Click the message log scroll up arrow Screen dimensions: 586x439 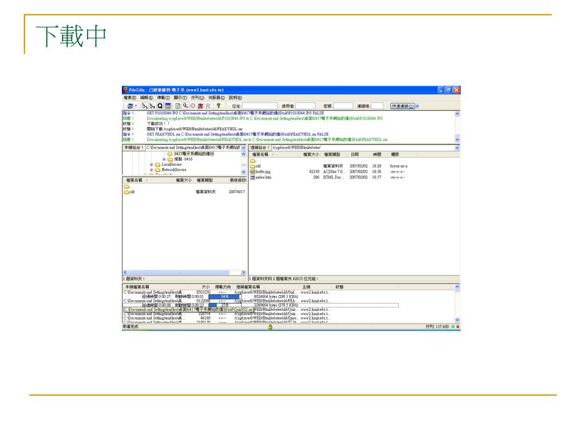point(457,114)
